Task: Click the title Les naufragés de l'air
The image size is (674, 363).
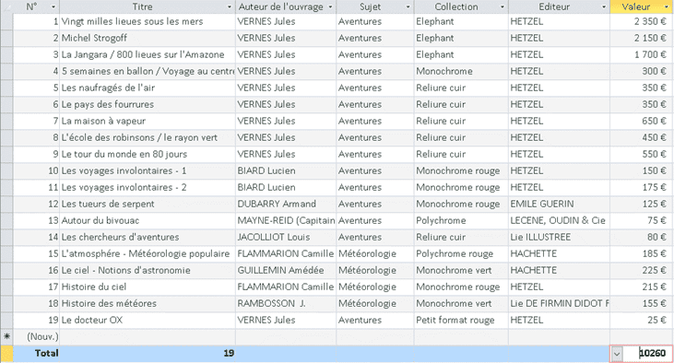Action: coord(108,88)
